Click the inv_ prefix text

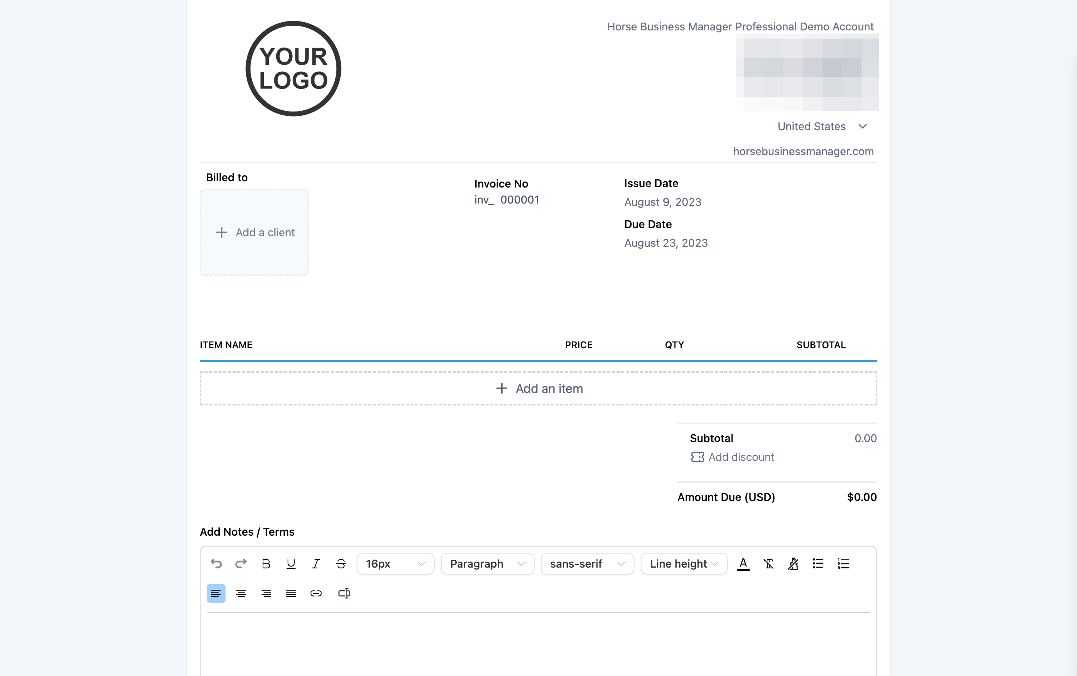point(484,200)
